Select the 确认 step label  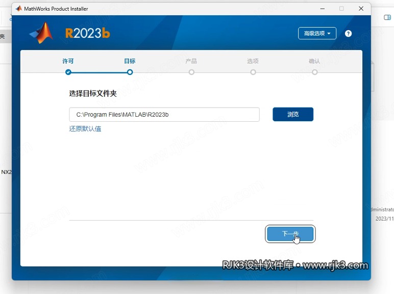click(314, 61)
